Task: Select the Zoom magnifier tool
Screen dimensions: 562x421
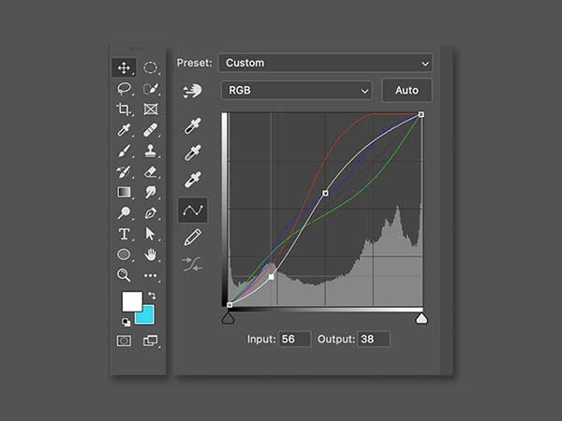Action: coord(124,275)
